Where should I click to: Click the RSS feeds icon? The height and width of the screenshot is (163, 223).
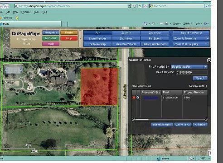coord(154,23)
